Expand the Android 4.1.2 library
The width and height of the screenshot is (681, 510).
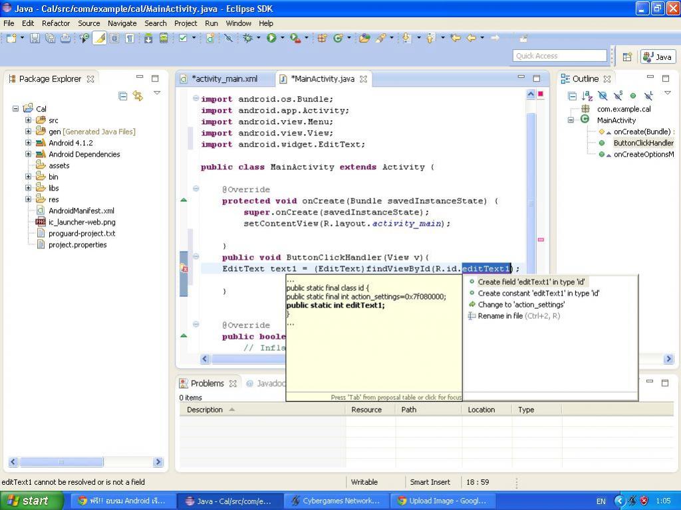point(28,143)
